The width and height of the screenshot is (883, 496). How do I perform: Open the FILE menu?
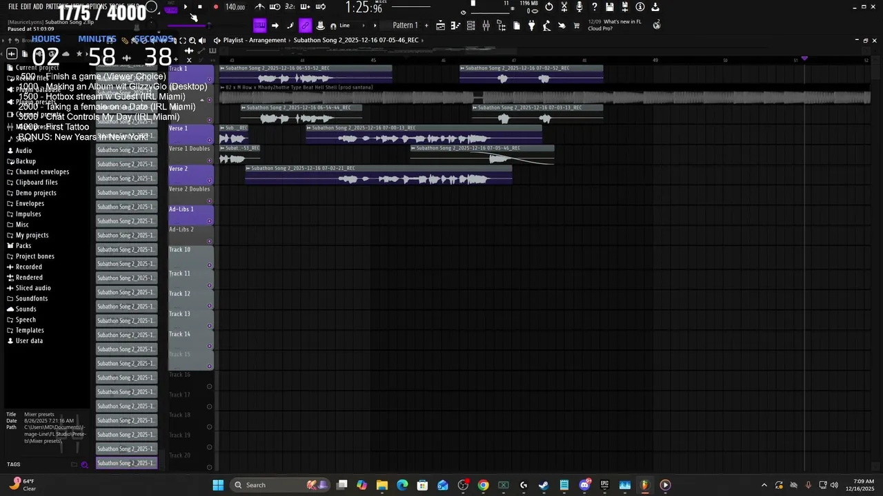click(x=13, y=6)
